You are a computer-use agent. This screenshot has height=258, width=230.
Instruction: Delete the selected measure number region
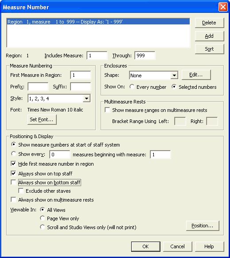click(x=209, y=23)
